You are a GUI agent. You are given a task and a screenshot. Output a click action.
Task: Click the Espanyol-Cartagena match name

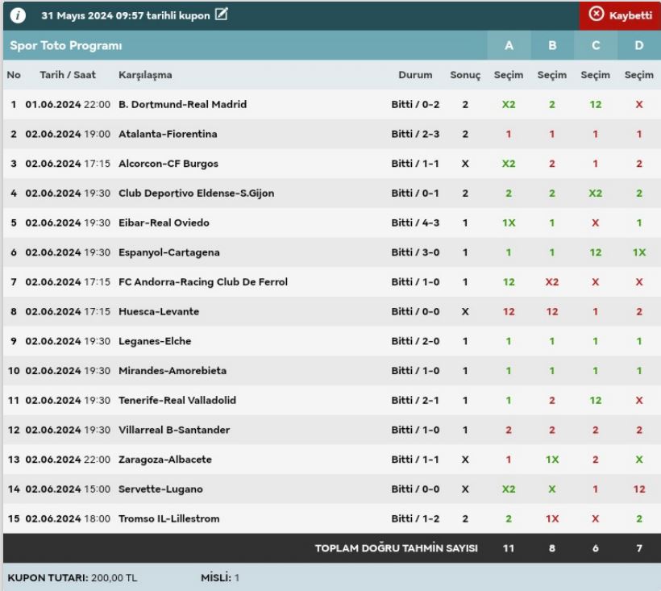click(x=168, y=252)
